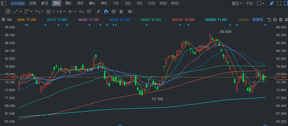Click the right 77.100 current price tag
288x126 pixels.
(x=281, y=77)
